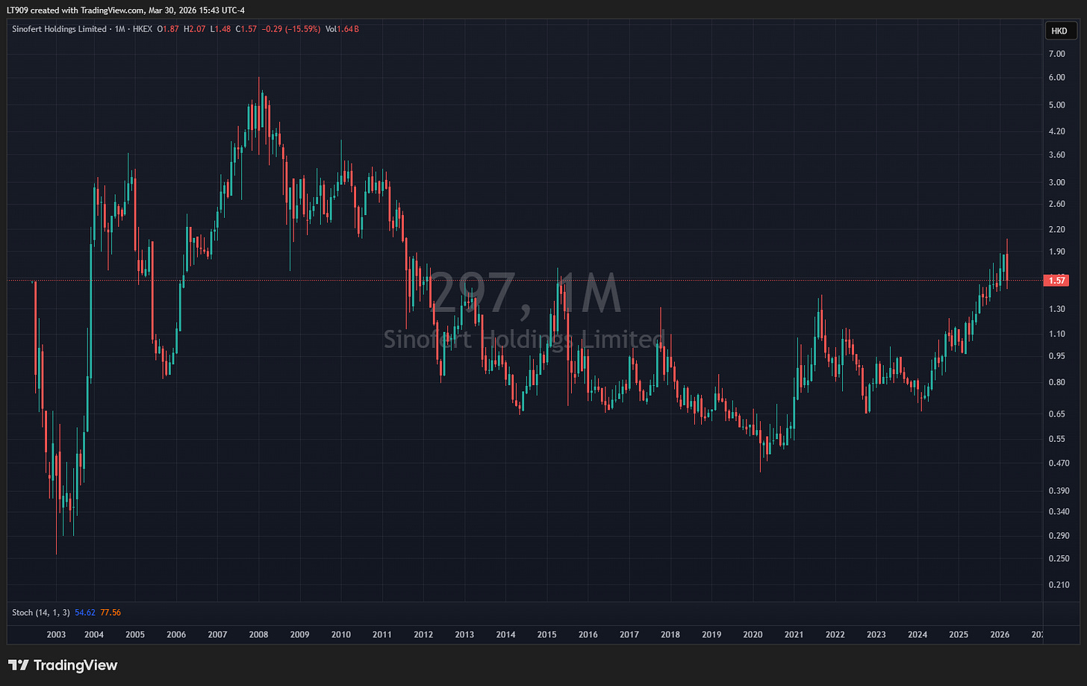
Task: Click the 7.00 price axis label
Action: [1056, 54]
